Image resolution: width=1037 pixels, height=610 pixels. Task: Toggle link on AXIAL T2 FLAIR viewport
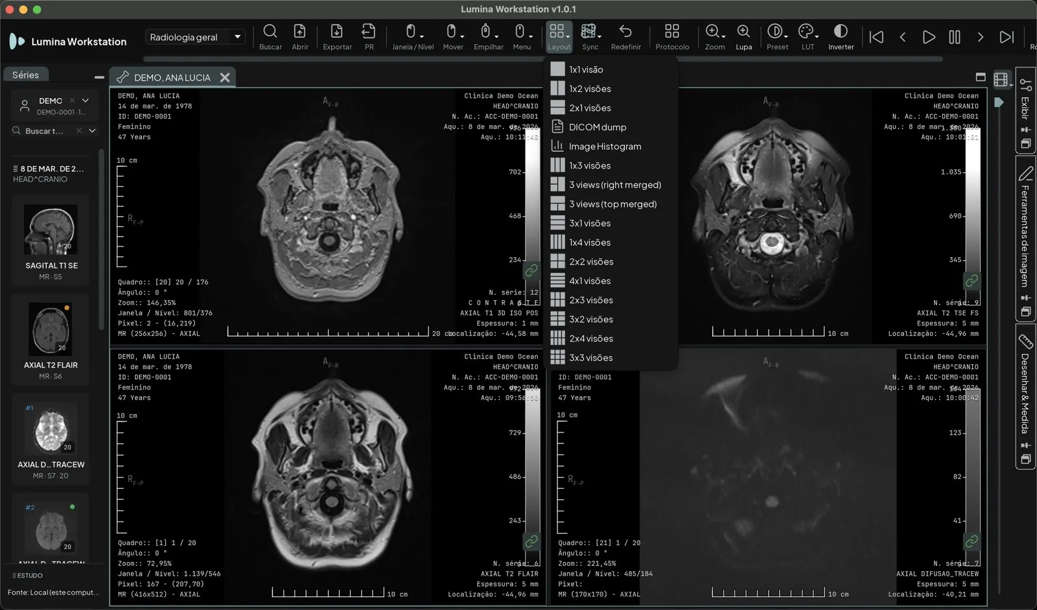[x=531, y=541]
